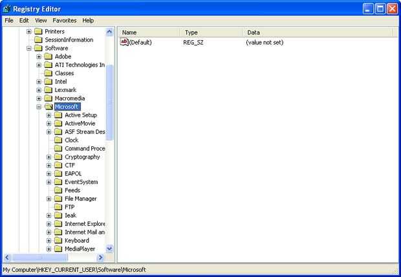This screenshot has height=277, width=401.
Task: Expand the Intel key
Action: 39,82
